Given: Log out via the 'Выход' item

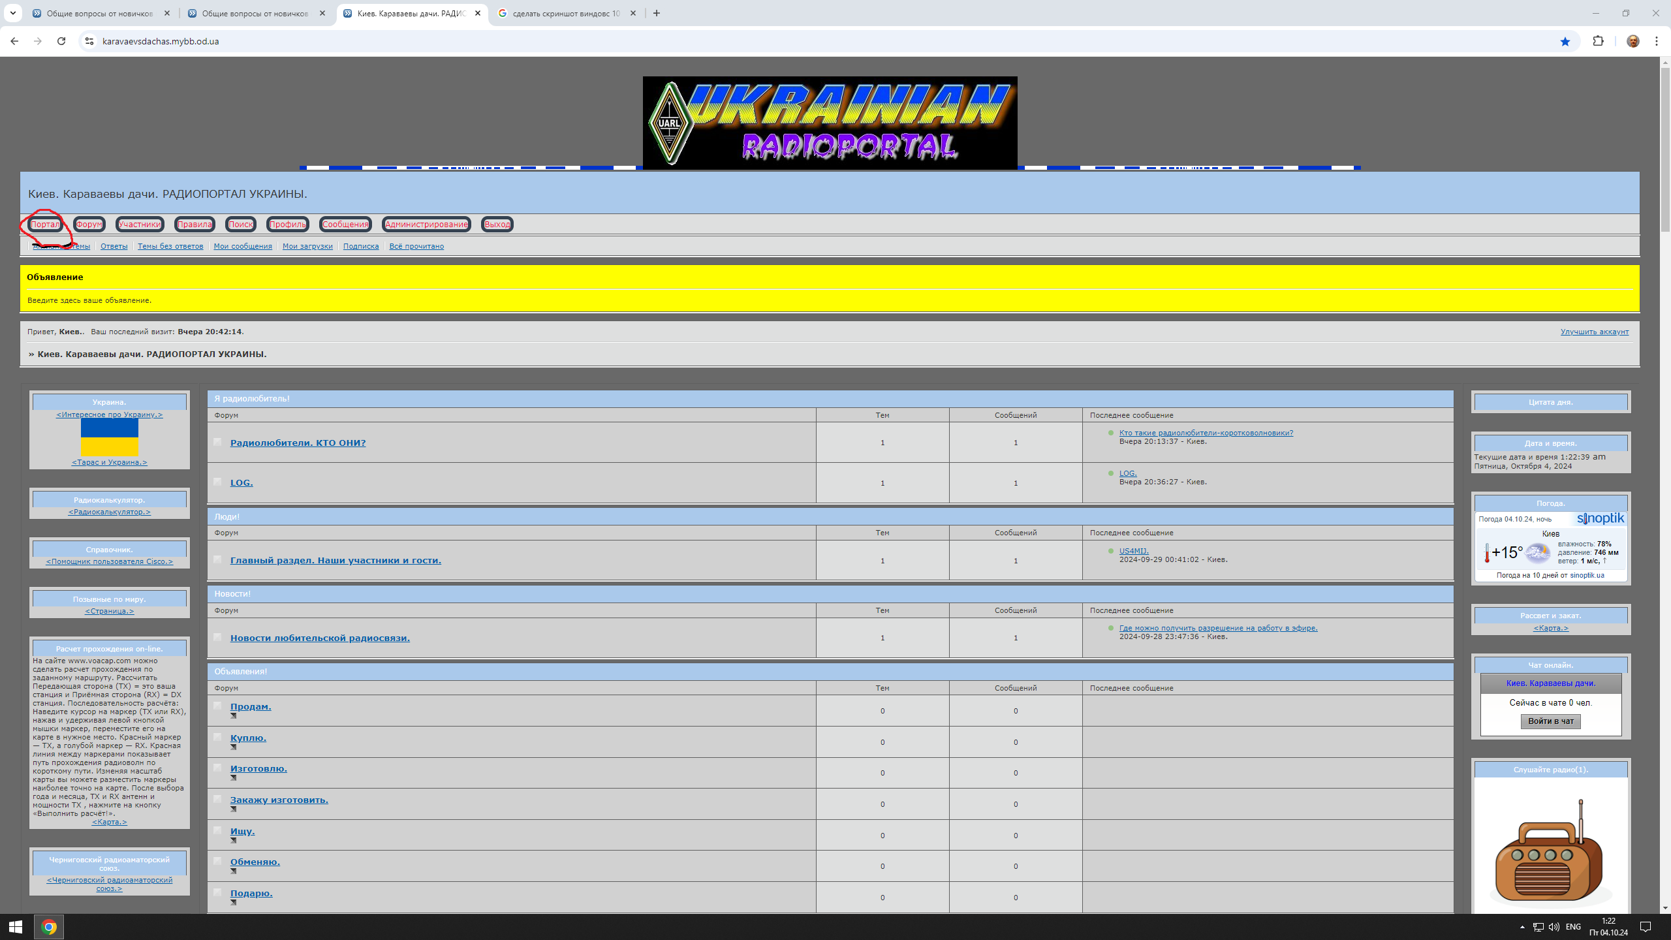Looking at the screenshot, I should (497, 225).
